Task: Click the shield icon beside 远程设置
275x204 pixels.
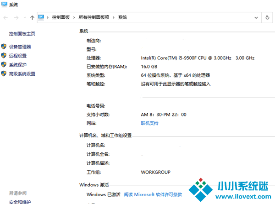Action: pos(4,56)
